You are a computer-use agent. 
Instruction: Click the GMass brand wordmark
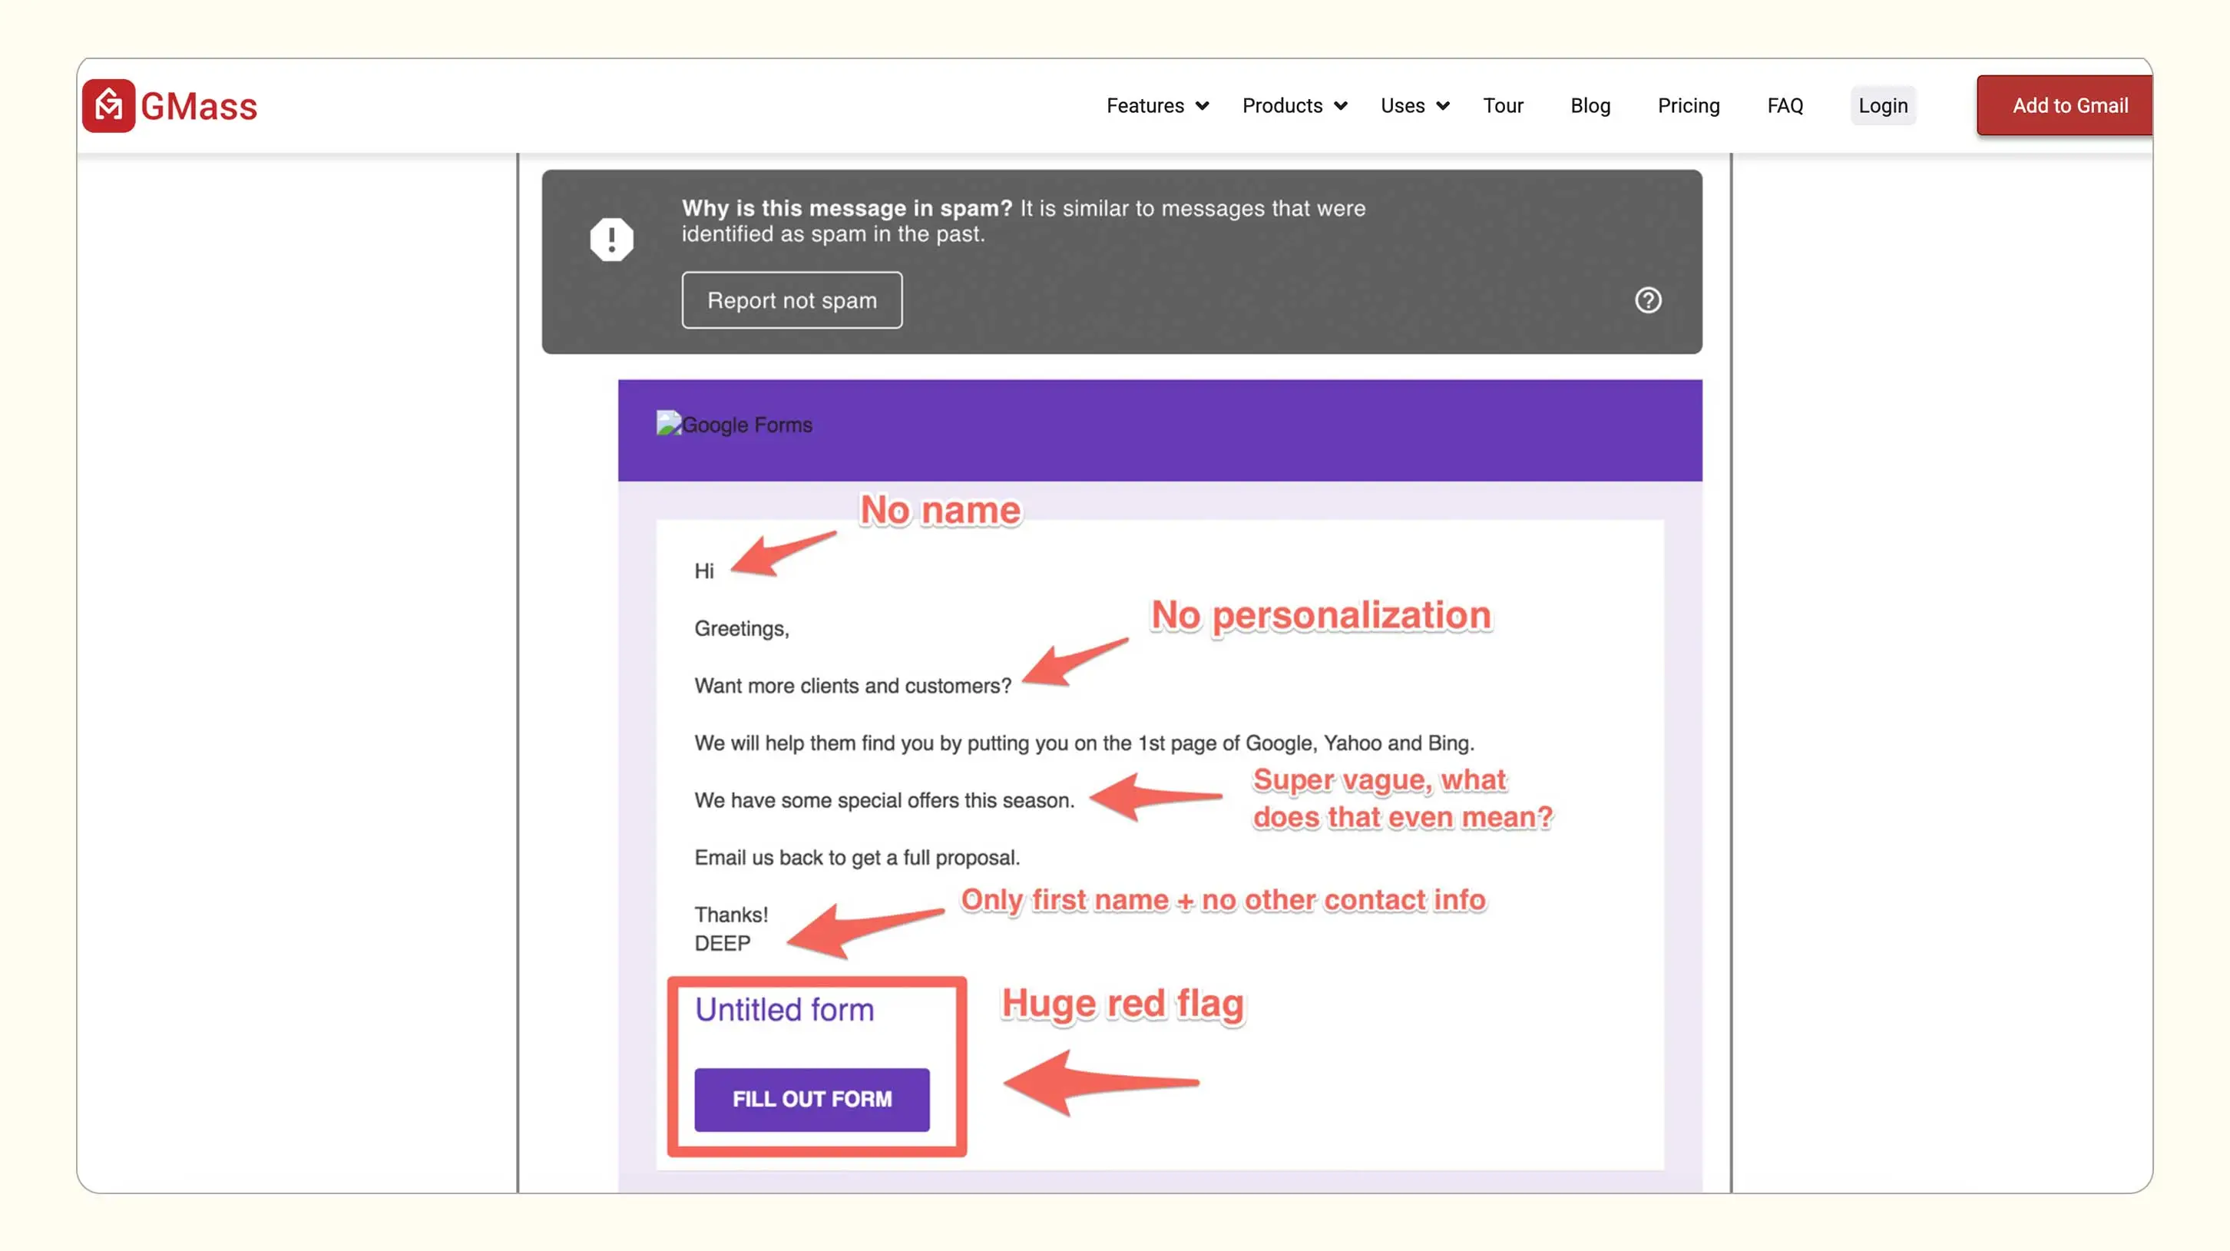(x=199, y=107)
